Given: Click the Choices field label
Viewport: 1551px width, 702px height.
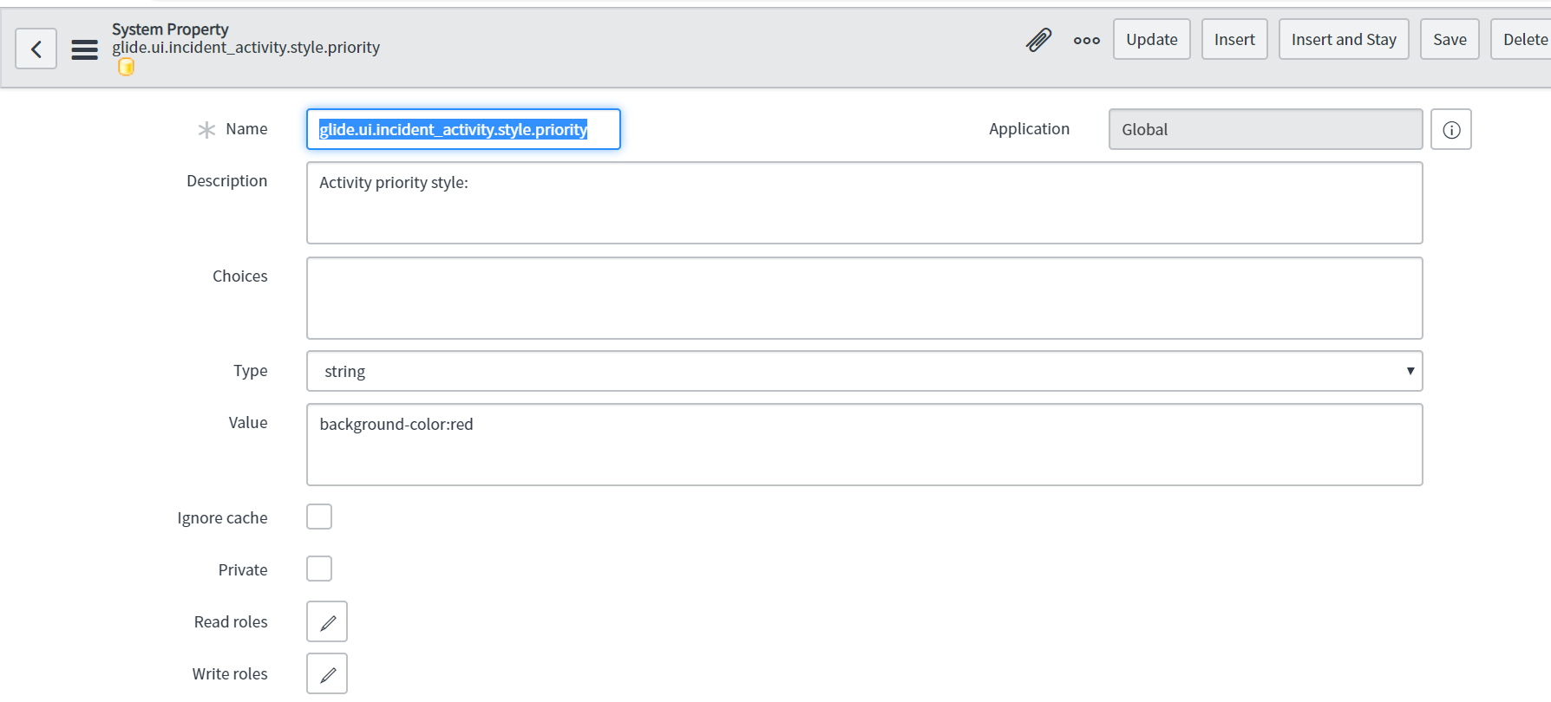Looking at the screenshot, I should (240, 276).
